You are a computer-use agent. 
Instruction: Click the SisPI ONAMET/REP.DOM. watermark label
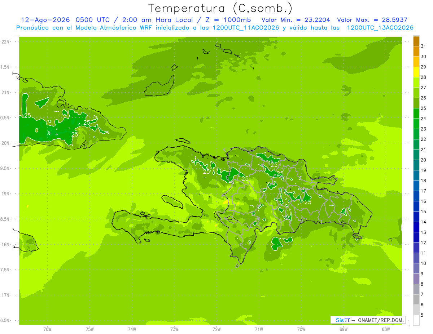click(368, 320)
